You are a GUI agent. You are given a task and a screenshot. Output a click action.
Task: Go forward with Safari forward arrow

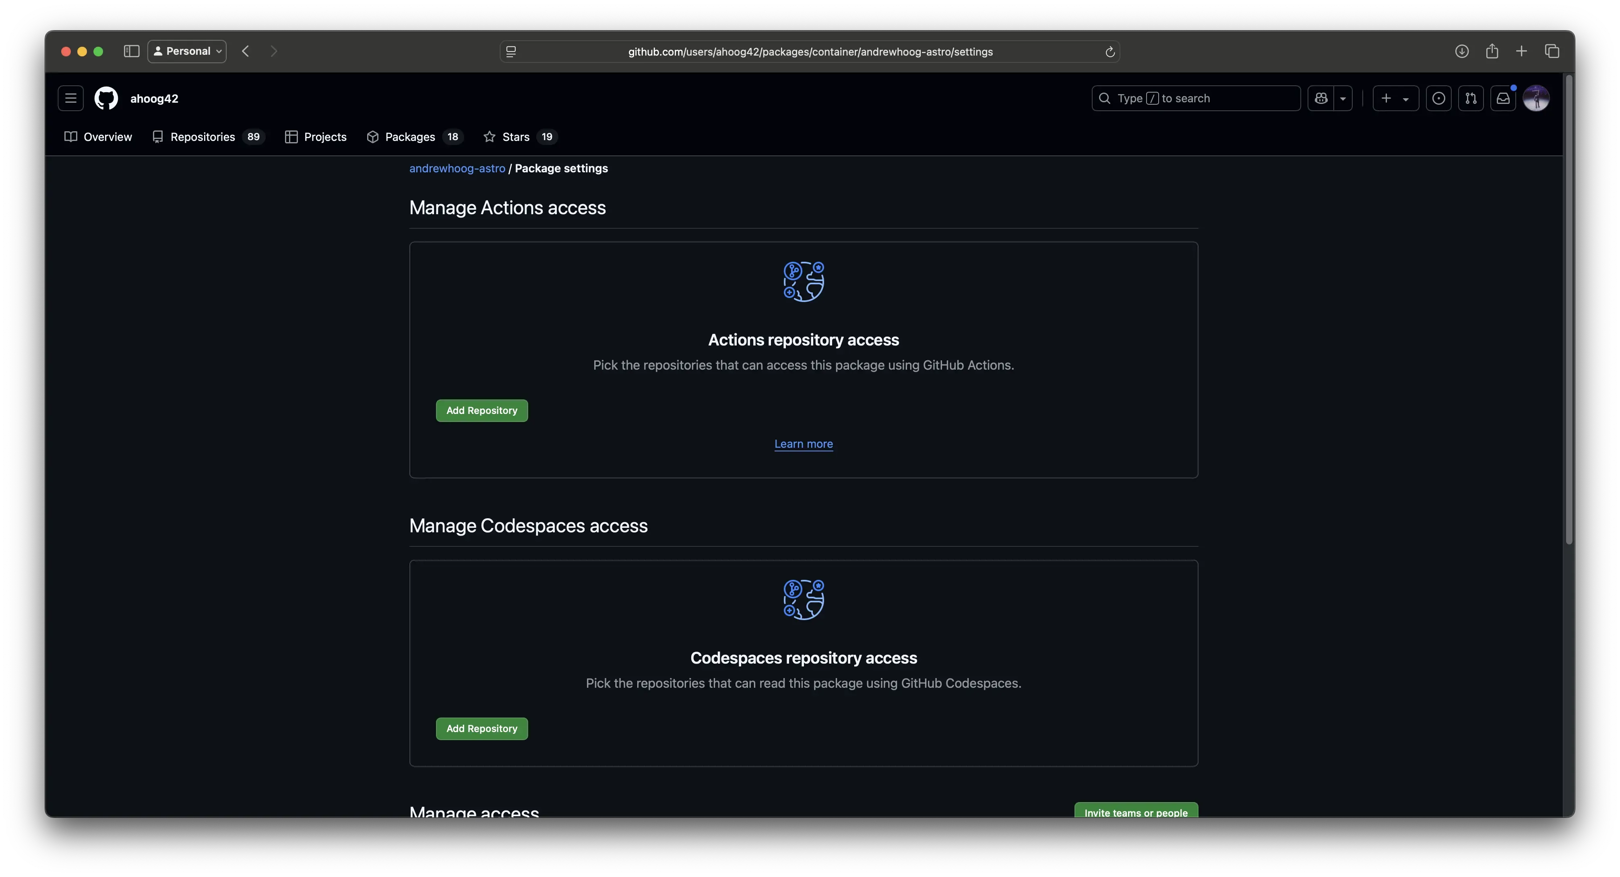pos(274,51)
